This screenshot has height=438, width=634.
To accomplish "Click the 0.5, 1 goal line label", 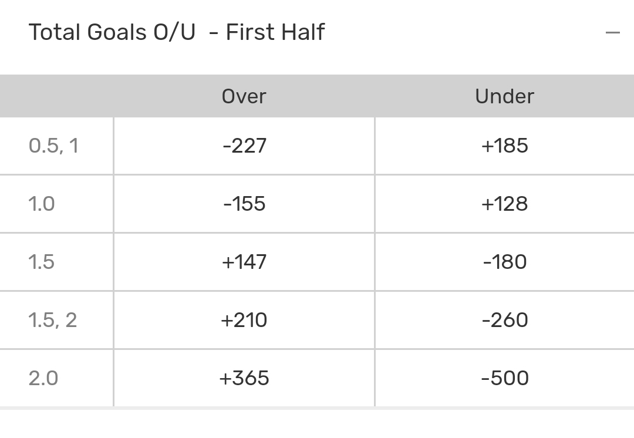I will pyautogui.click(x=53, y=146).
